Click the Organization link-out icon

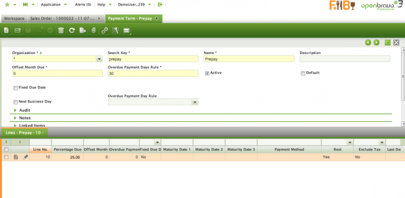coord(41,53)
